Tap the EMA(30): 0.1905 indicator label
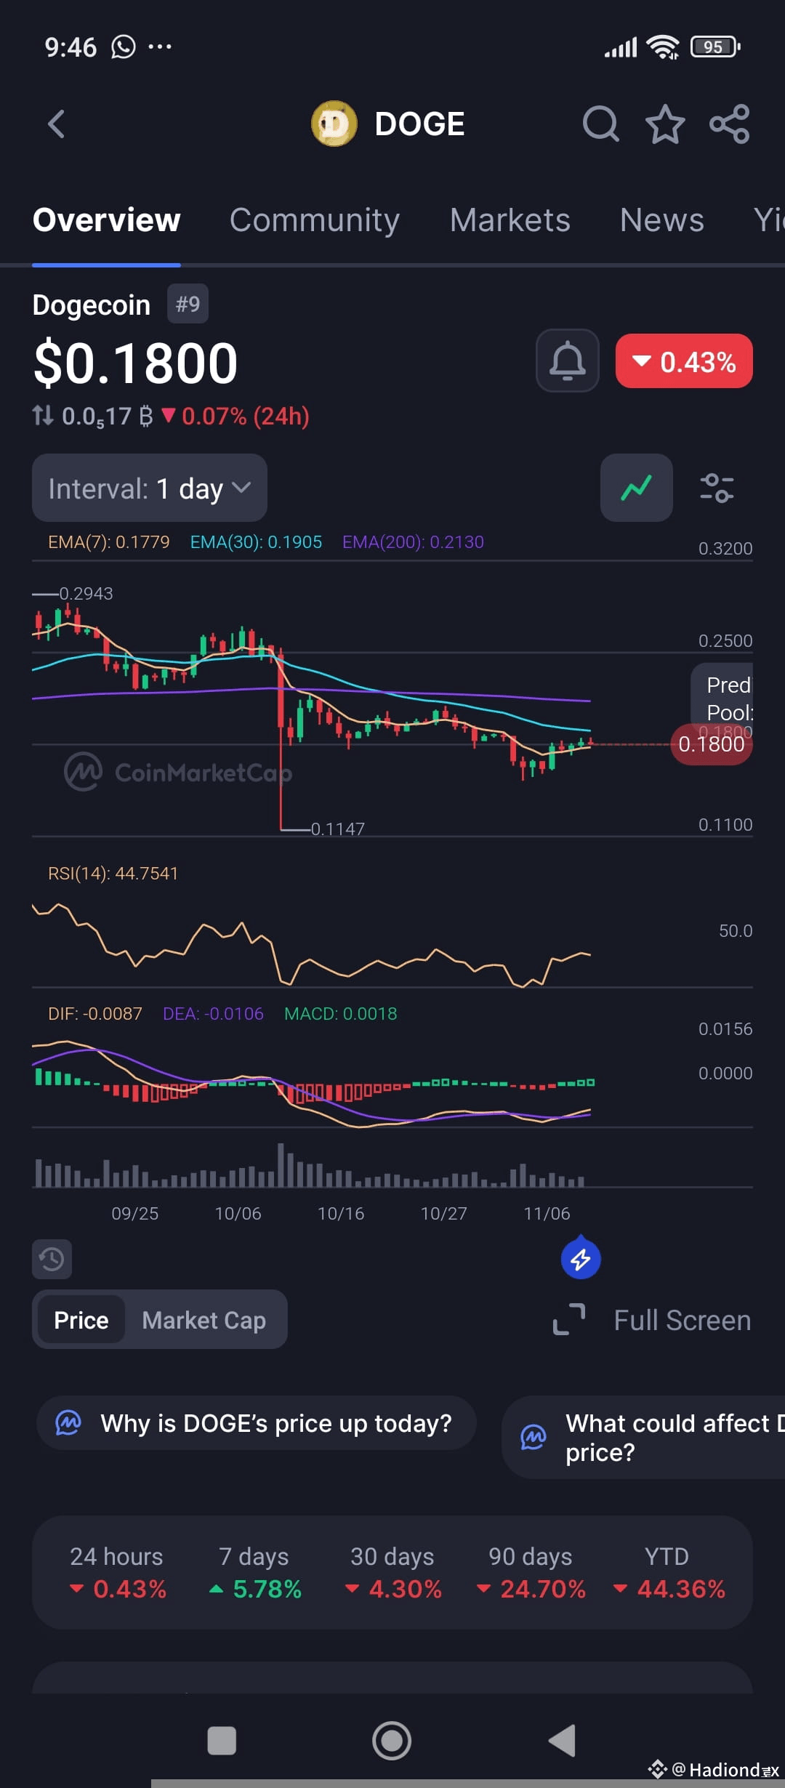 (x=256, y=542)
